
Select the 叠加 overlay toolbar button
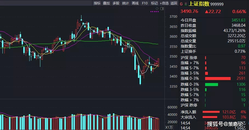click(106, 3)
